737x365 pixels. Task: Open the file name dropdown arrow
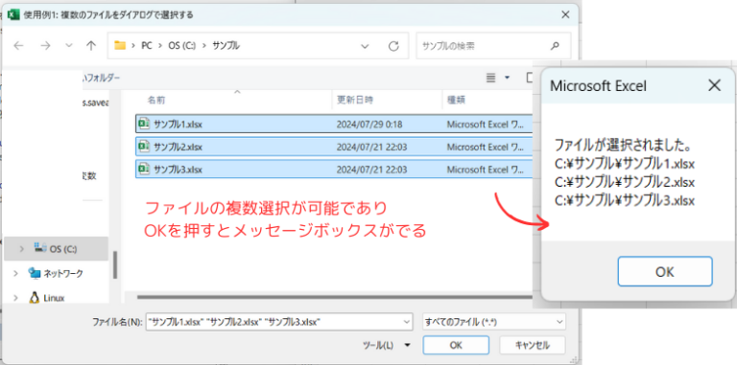click(406, 322)
